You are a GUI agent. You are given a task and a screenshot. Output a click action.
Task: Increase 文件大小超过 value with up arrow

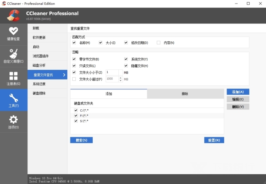click(x=121, y=78)
